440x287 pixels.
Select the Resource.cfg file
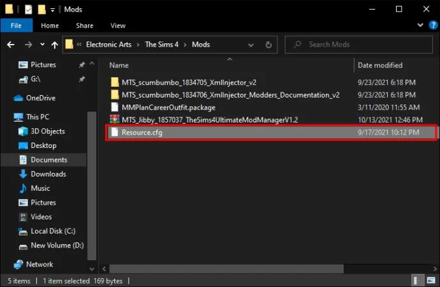tap(271, 133)
